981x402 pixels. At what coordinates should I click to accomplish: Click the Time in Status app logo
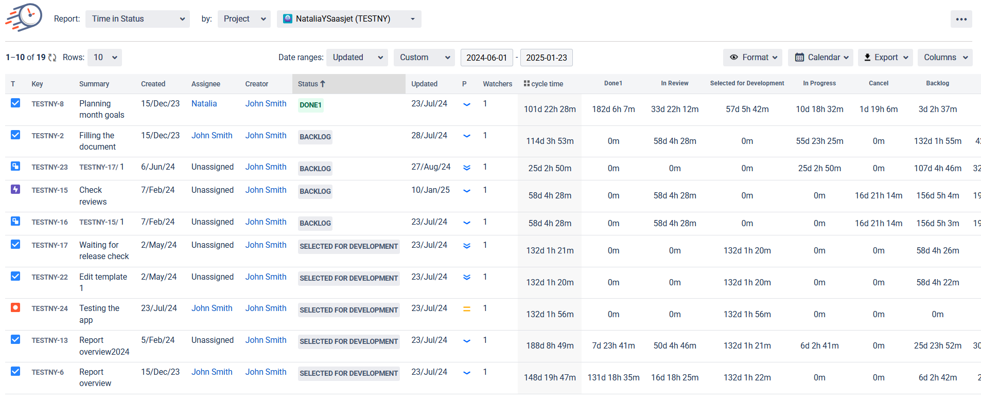point(24,18)
